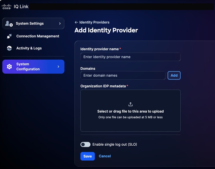Click the back arrow beside Identity Providers
The height and width of the screenshot is (169, 215).
(x=76, y=22)
